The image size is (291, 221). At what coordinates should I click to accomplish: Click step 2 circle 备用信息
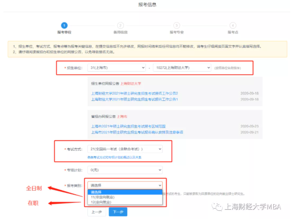120,25
